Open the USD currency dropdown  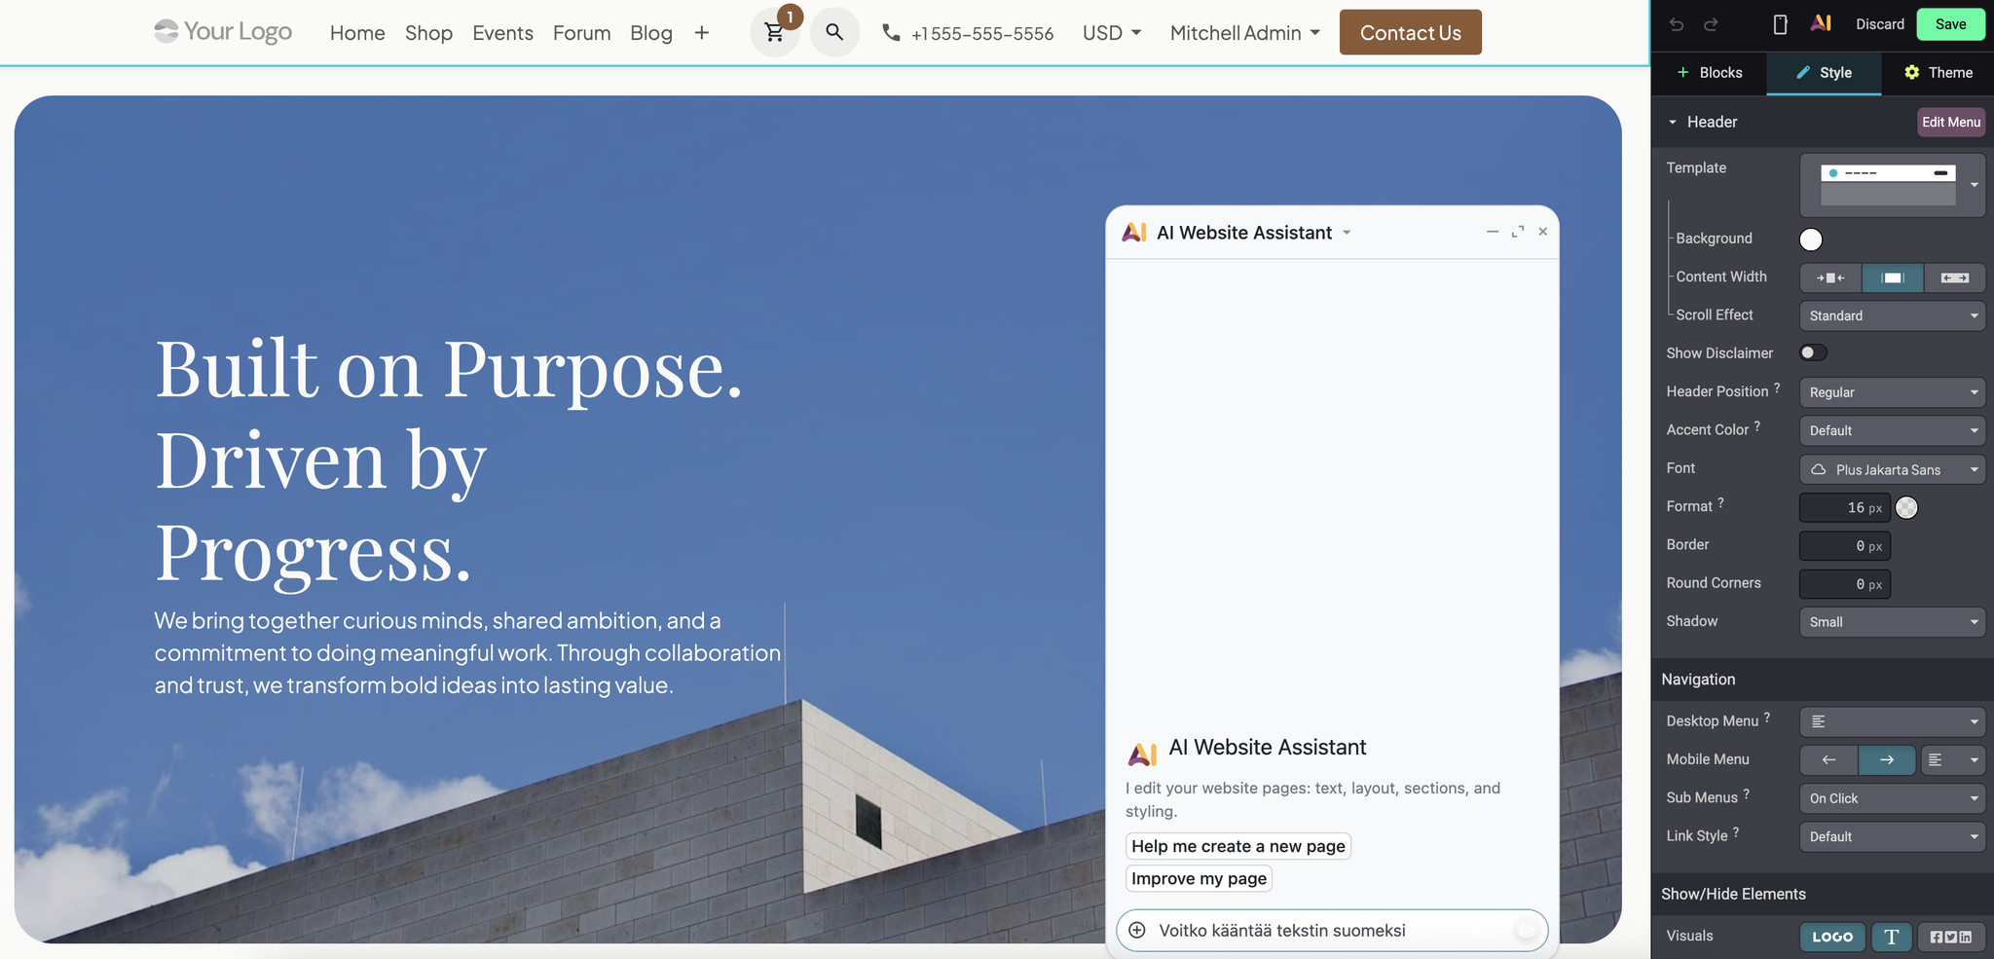click(1111, 33)
